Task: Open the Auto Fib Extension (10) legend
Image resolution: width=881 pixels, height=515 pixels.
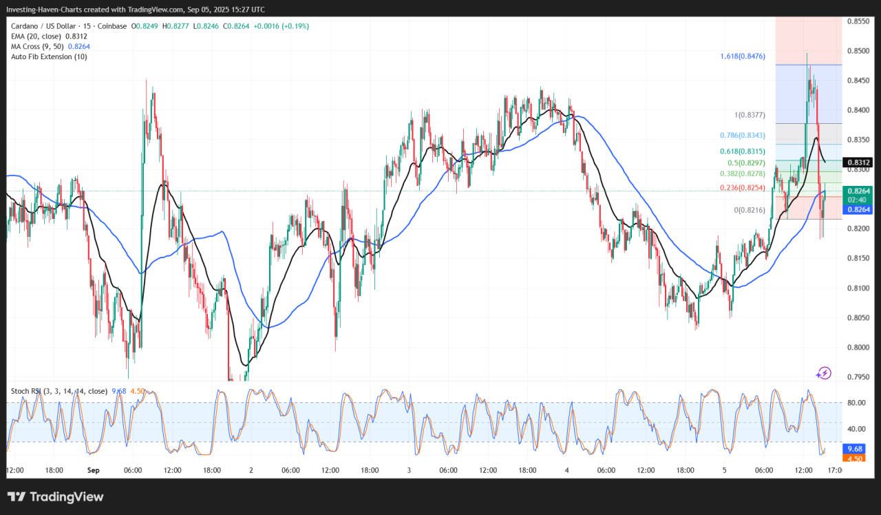Action: 48,56
